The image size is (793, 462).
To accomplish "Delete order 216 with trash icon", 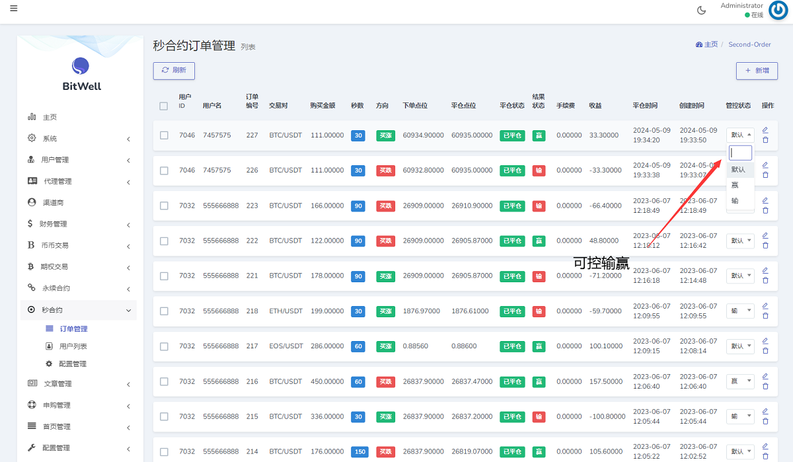I will [x=765, y=386].
